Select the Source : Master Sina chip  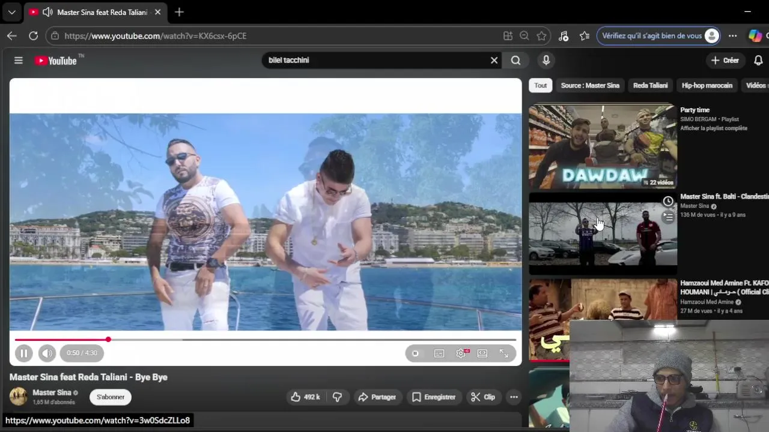[590, 85]
